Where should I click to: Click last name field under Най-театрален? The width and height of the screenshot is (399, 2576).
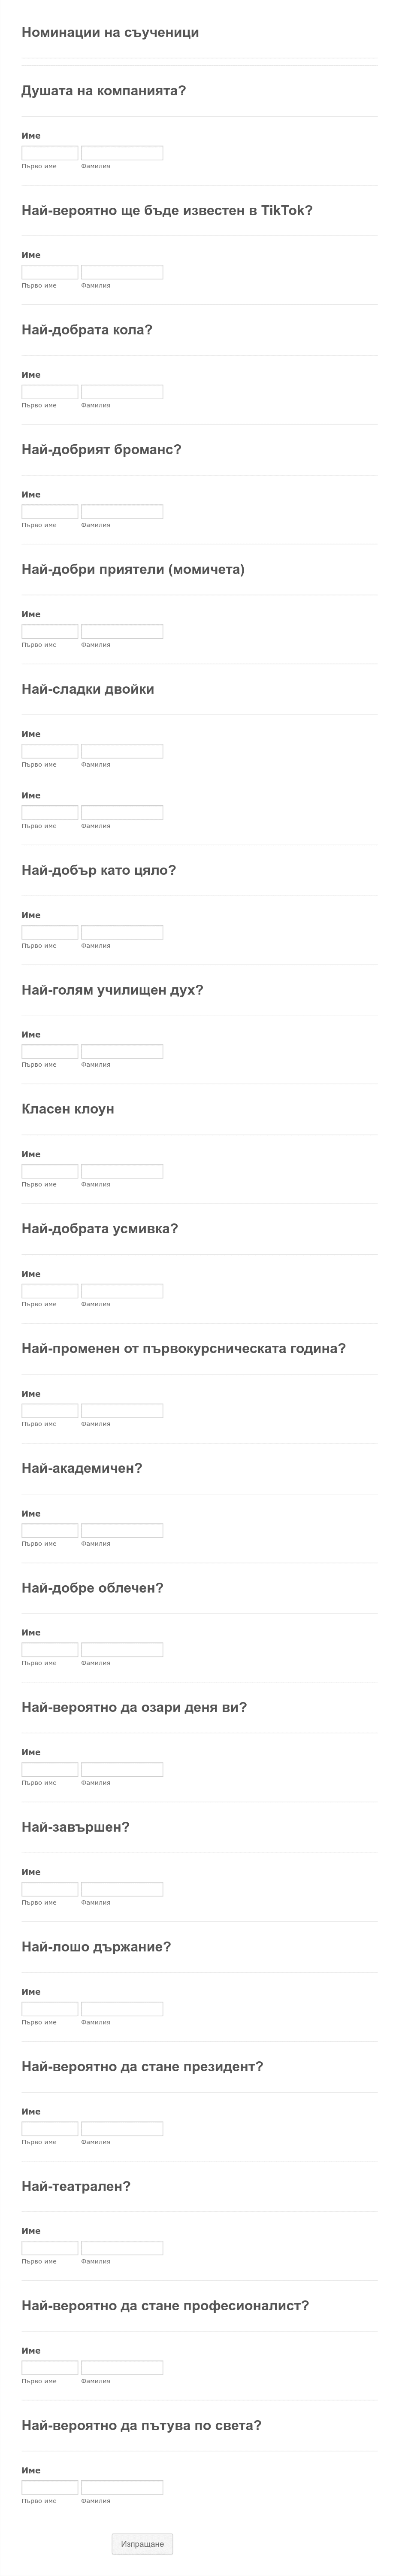pyautogui.click(x=122, y=2248)
